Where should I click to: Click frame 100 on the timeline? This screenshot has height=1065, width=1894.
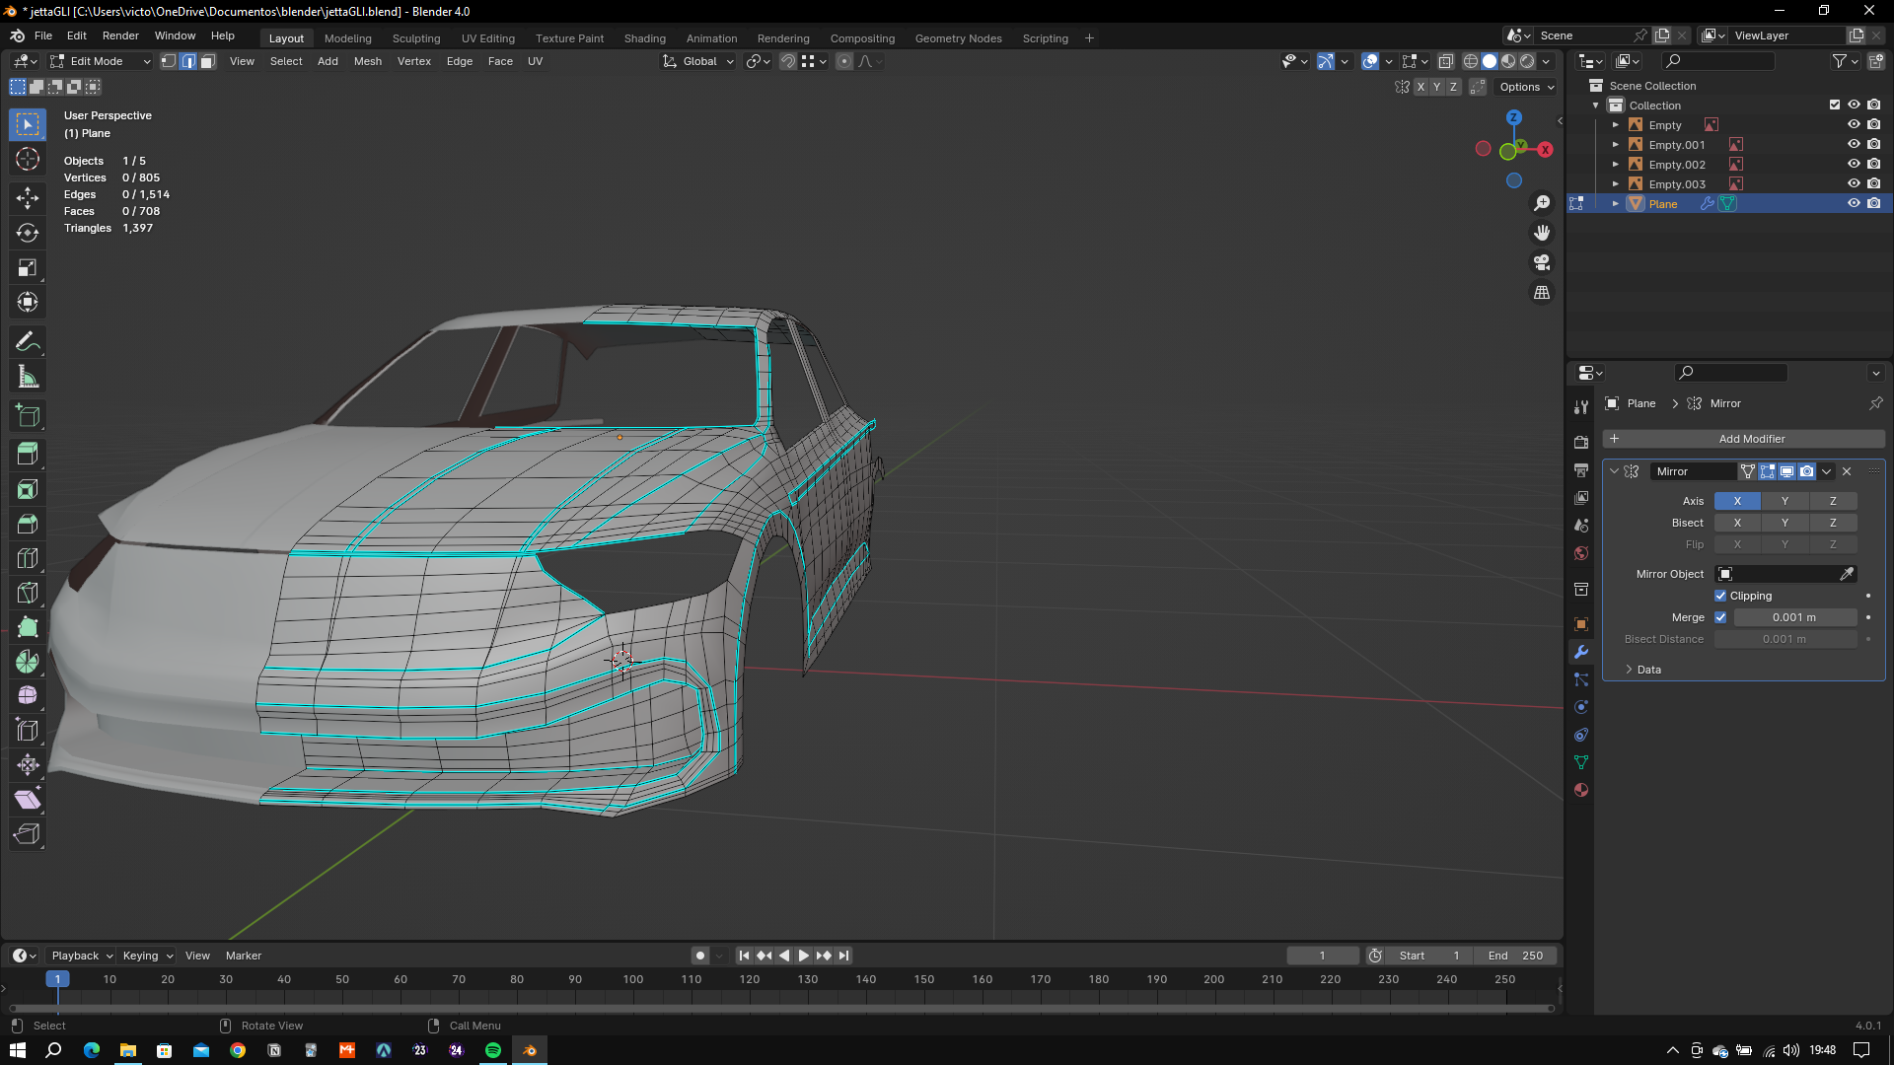click(632, 979)
